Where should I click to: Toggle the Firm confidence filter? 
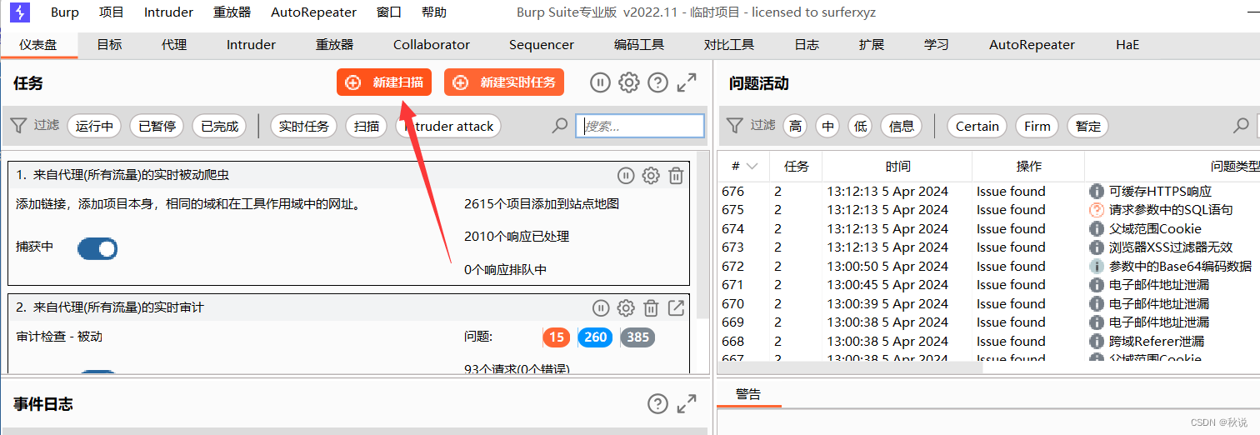1037,127
